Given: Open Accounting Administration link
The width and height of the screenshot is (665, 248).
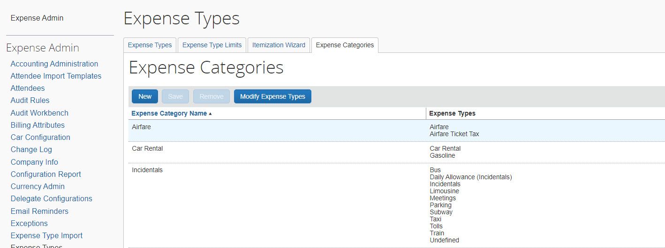Looking at the screenshot, I should 54,64.
